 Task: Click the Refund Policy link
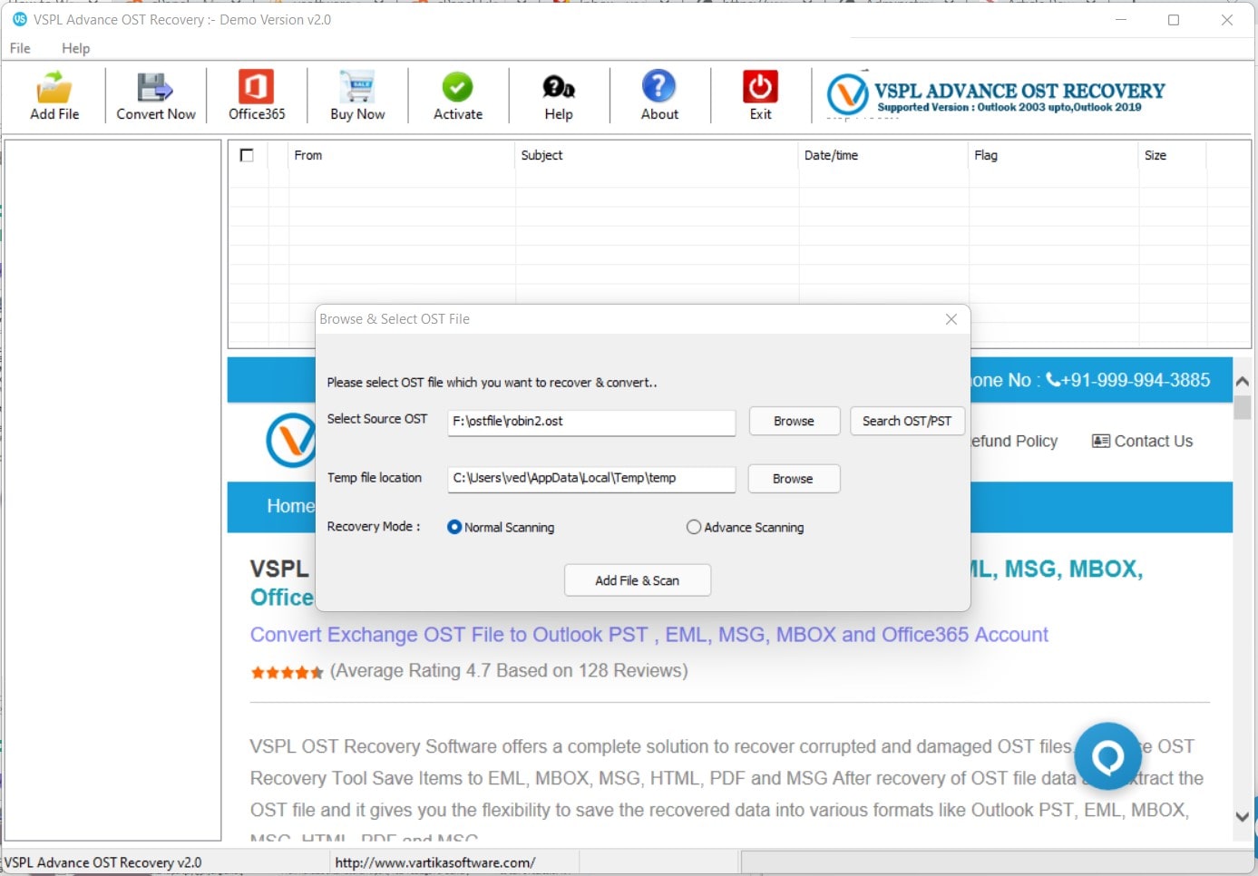point(1014,441)
